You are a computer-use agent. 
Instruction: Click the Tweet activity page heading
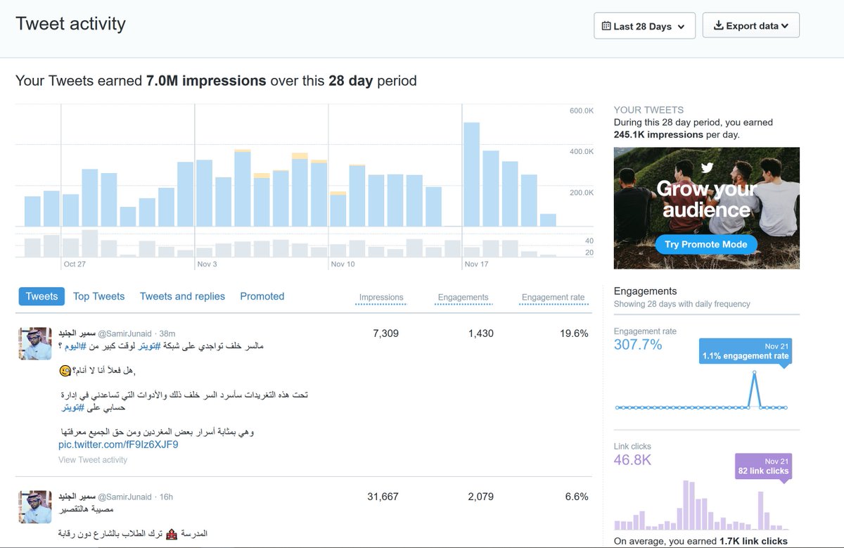click(70, 24)
